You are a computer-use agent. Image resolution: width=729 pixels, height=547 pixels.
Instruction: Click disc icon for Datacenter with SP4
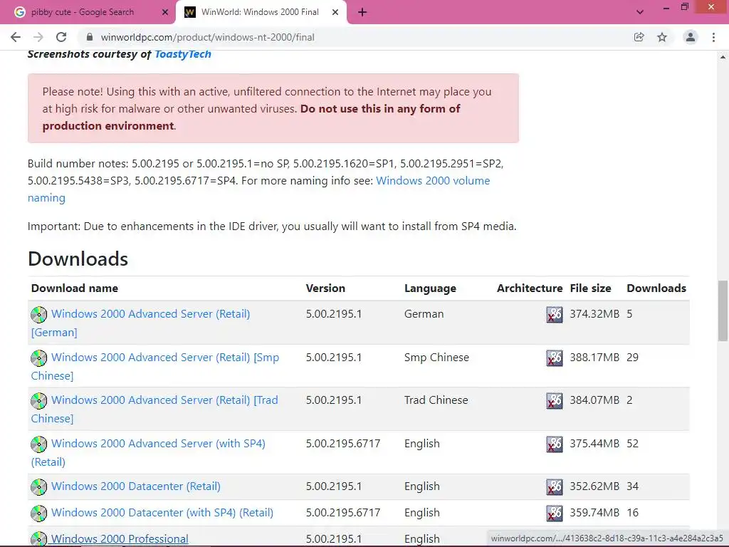click(38, 513)
